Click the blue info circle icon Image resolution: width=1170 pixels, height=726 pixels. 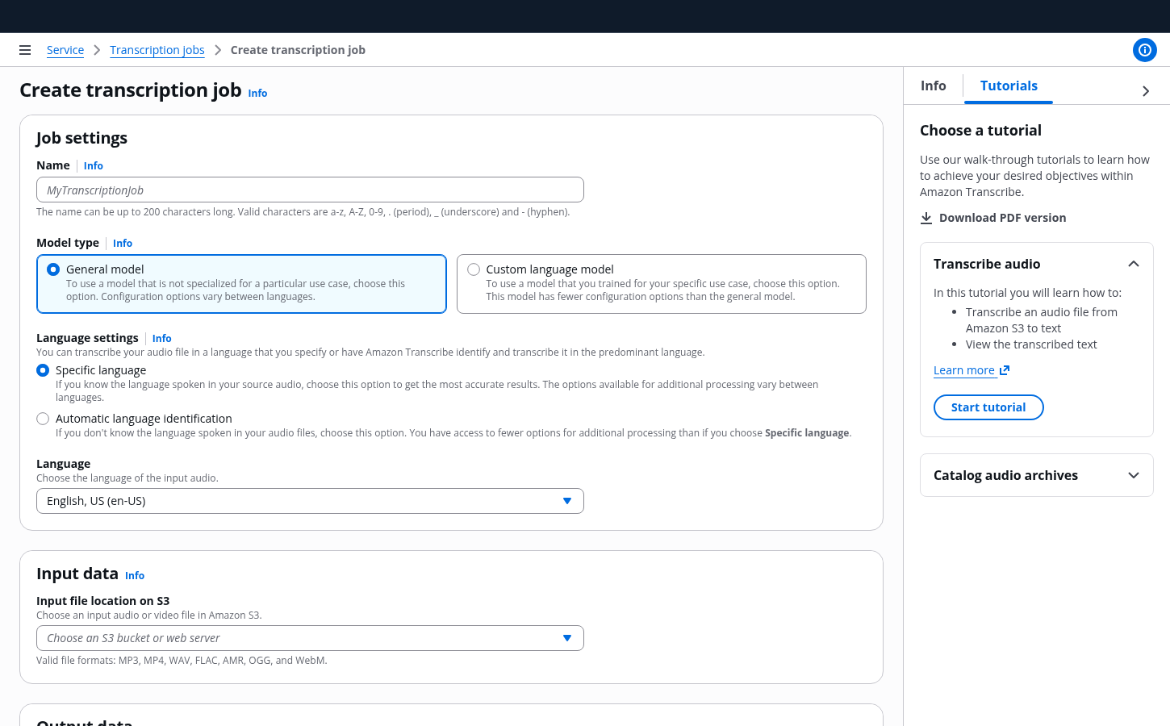click(1144, 50)
